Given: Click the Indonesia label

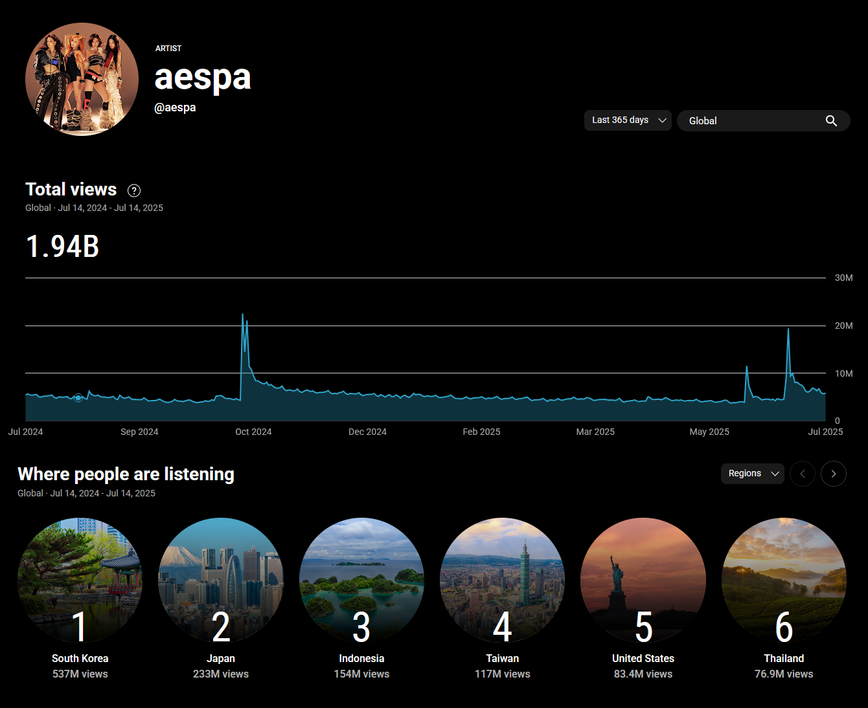Looking at the screenshot, I should coord(361,658).
